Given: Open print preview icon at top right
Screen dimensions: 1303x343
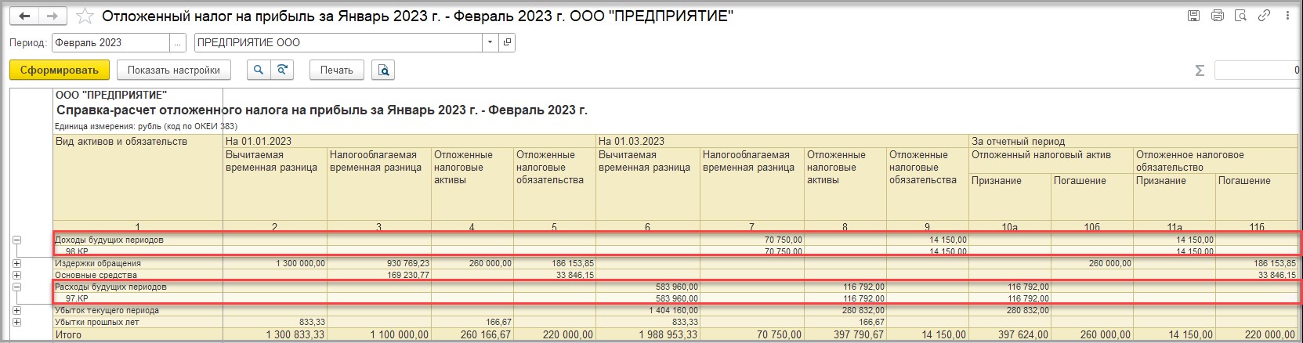Looking at the screenshot, I should tap(1240, 16).
